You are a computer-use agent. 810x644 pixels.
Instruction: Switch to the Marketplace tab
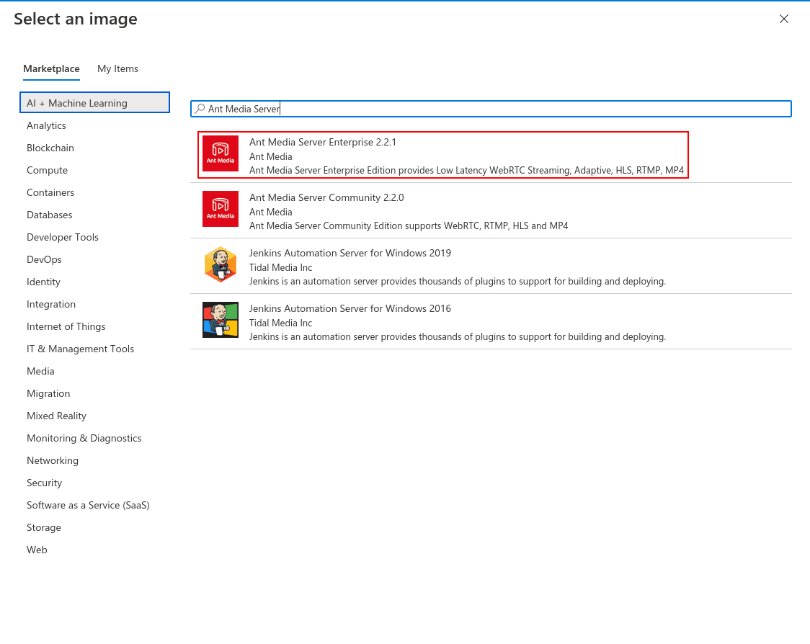point(51,68)
